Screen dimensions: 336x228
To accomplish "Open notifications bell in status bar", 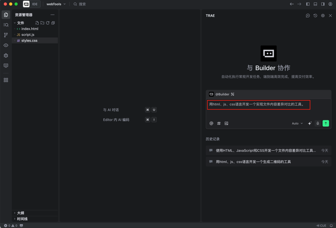I will [x=331, y=226].
